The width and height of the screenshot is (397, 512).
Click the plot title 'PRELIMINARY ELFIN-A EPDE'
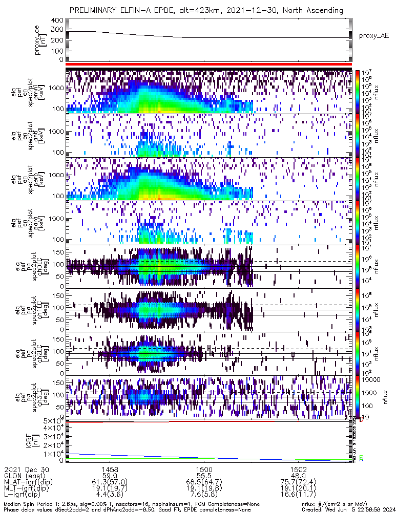point(121,10)
